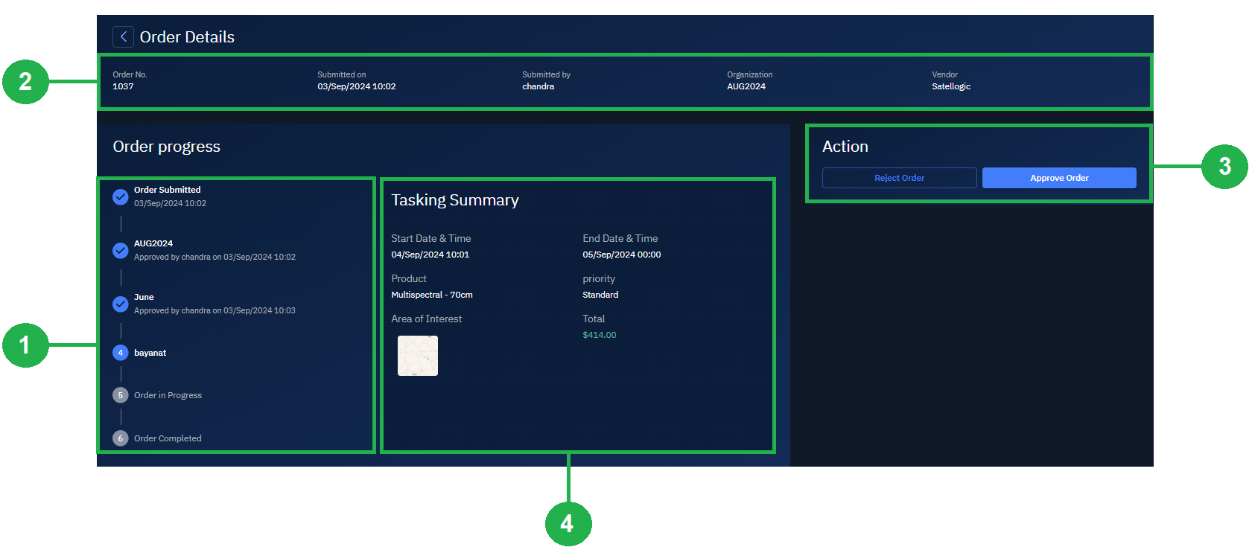Click the green annotation marker number 2

point(25,81)
